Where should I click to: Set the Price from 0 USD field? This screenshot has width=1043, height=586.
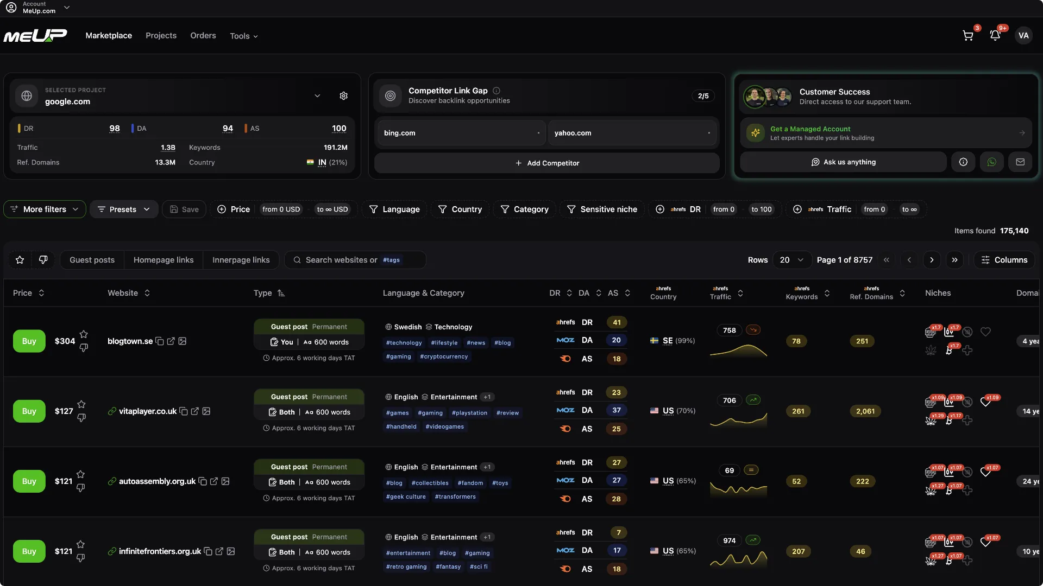click(281, 209)
